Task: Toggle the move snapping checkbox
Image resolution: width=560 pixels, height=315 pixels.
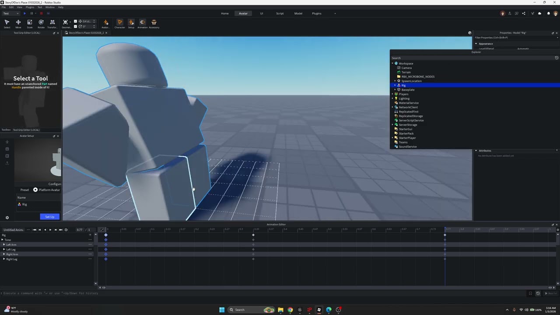Action: (x=75, y=21)
